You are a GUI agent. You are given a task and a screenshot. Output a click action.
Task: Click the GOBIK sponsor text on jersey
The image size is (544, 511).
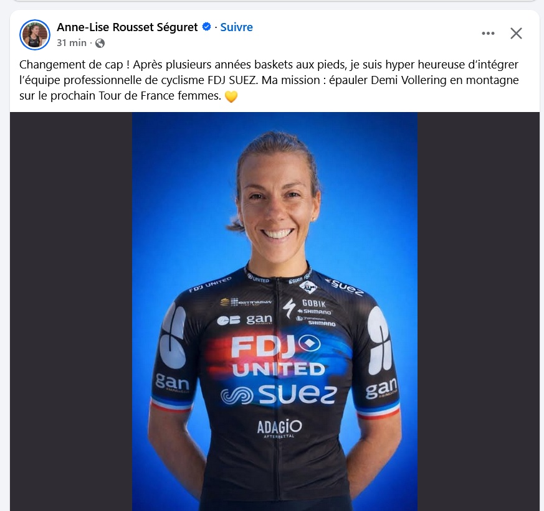[314, 304]
